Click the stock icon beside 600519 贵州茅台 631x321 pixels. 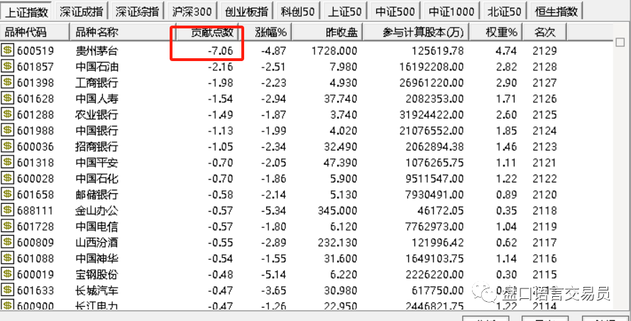click(7, 50)
